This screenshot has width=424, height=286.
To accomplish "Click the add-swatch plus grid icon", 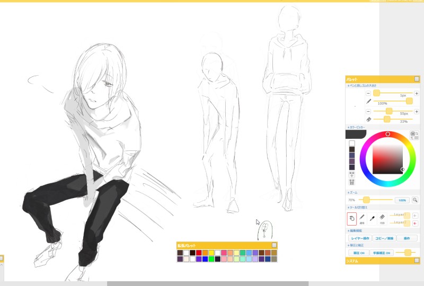I will 351,175.
